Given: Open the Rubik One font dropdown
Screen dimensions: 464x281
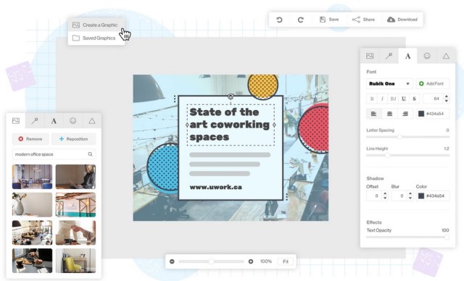Looking at the screenshot, I should pos(389,83).
